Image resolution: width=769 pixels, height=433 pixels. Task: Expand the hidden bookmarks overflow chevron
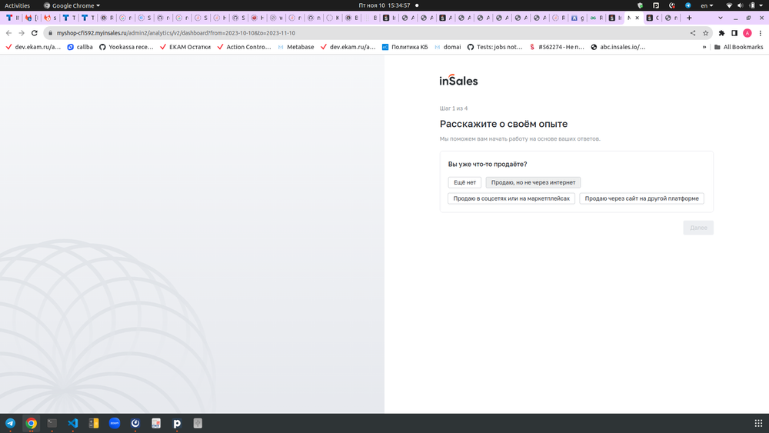tap(704, 47)
